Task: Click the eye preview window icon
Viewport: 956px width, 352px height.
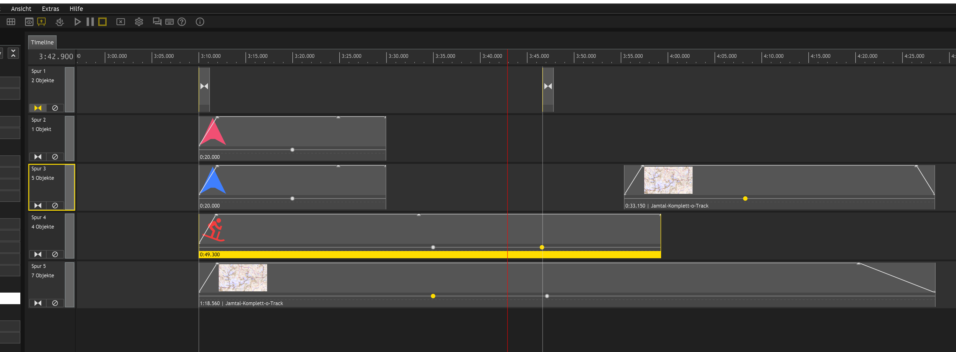Action: coord(29,22)
